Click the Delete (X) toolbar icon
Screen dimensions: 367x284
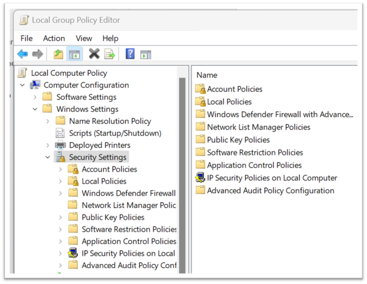pos(93,54)
